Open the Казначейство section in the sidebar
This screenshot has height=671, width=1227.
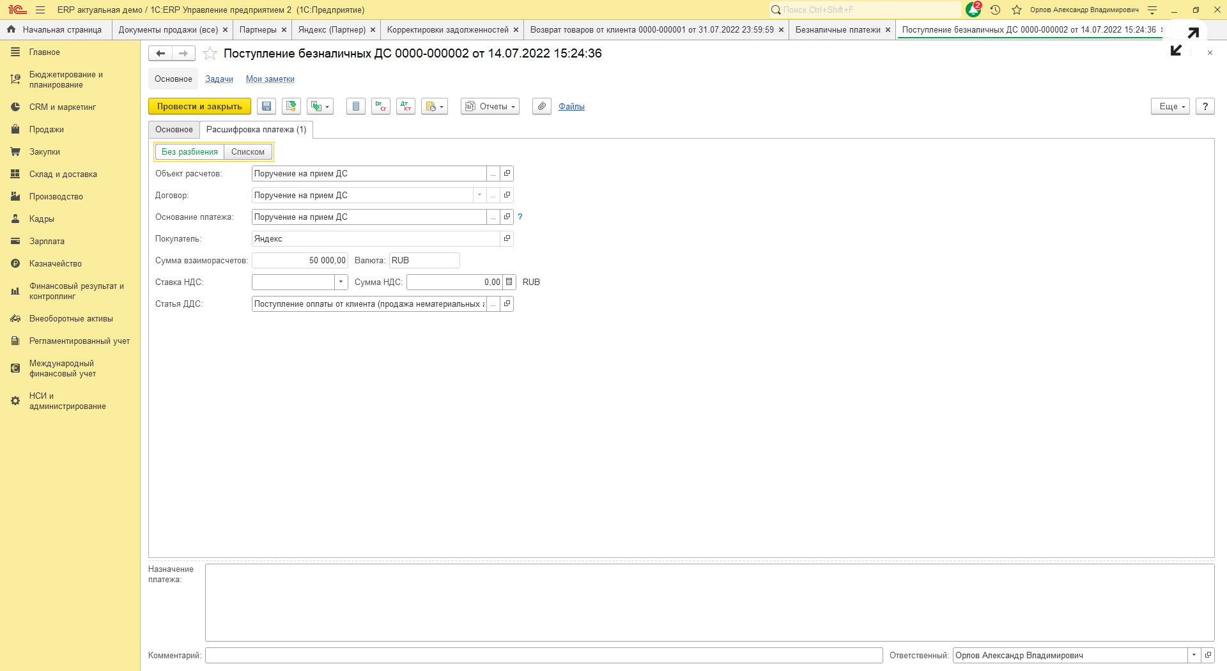tap(56, 264)
